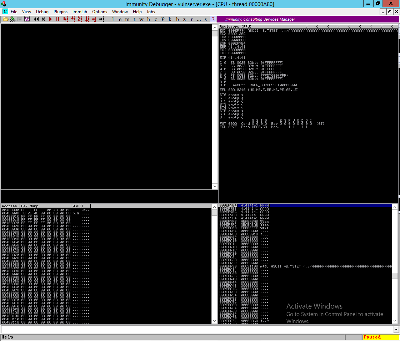
Task: Select the ESP 009EF9E4 register line
Action: 232,44
